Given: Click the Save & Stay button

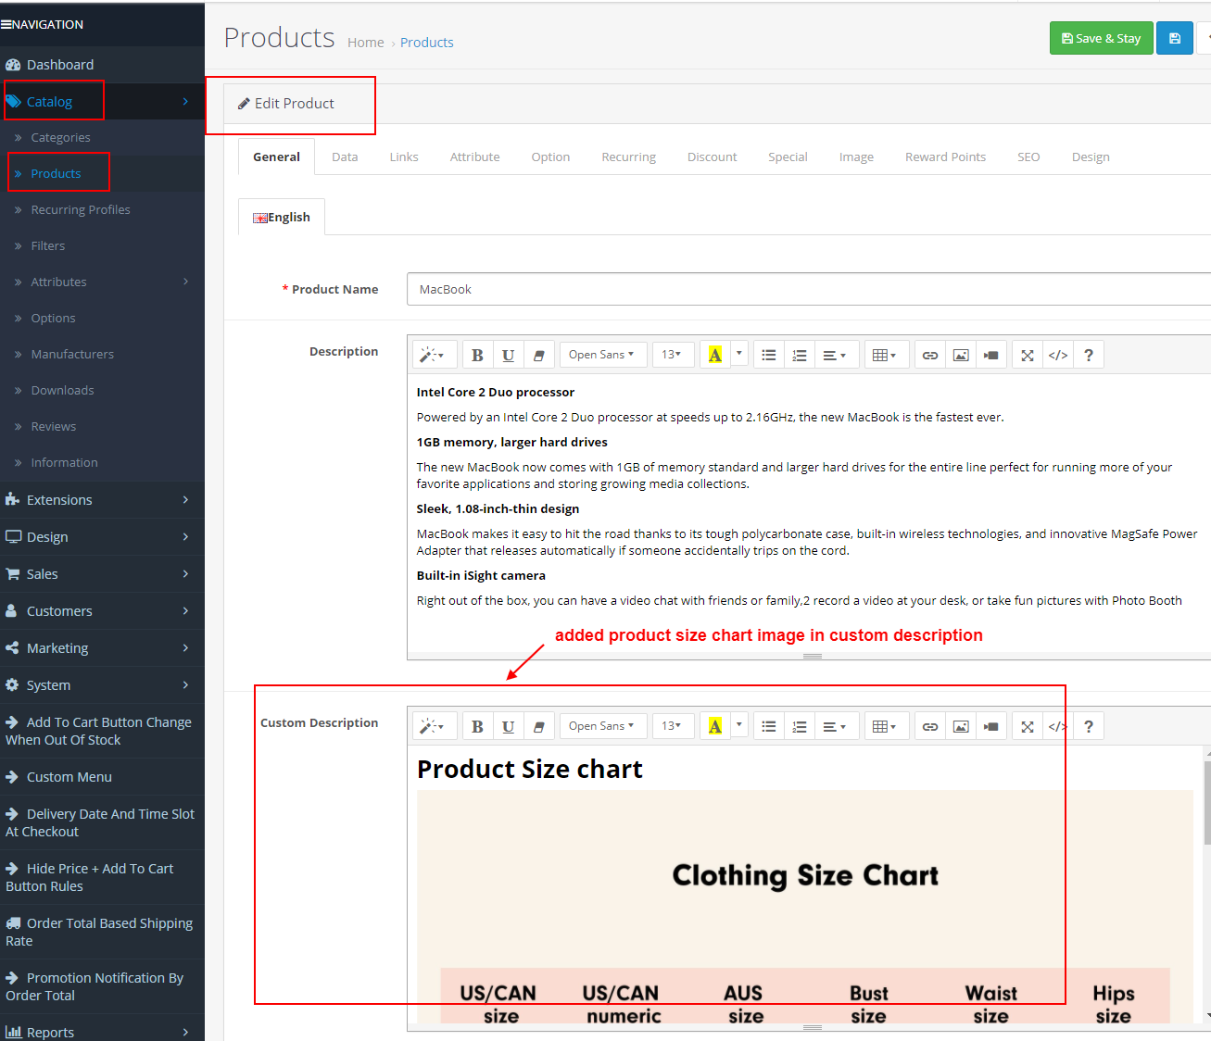Looking at the screenshot, I should point(1101,38).
